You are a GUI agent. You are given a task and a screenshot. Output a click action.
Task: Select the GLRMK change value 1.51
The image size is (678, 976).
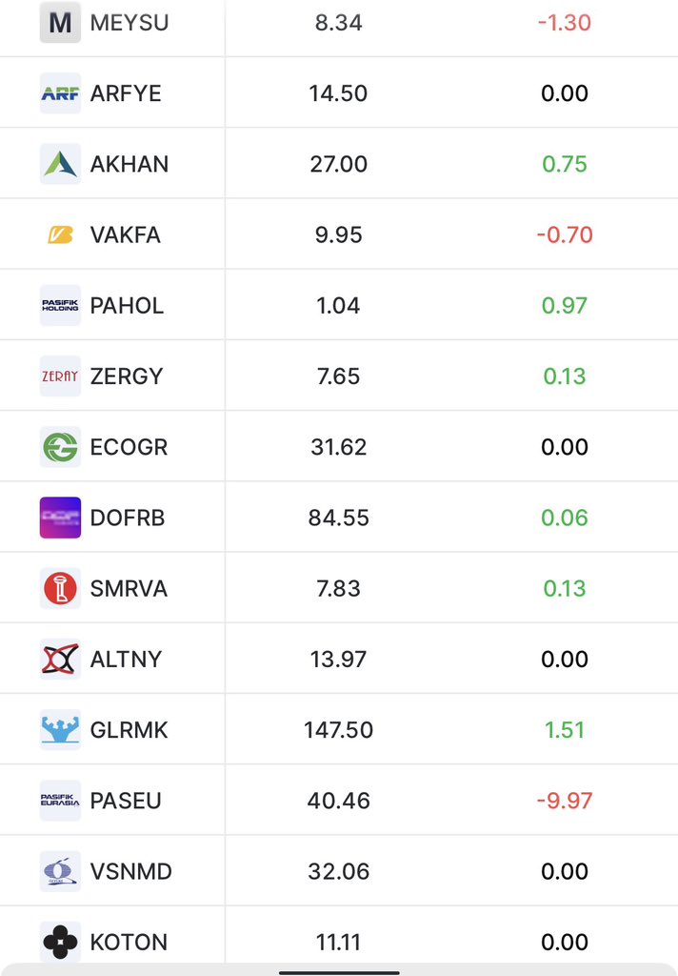click(x=564, y=729)
